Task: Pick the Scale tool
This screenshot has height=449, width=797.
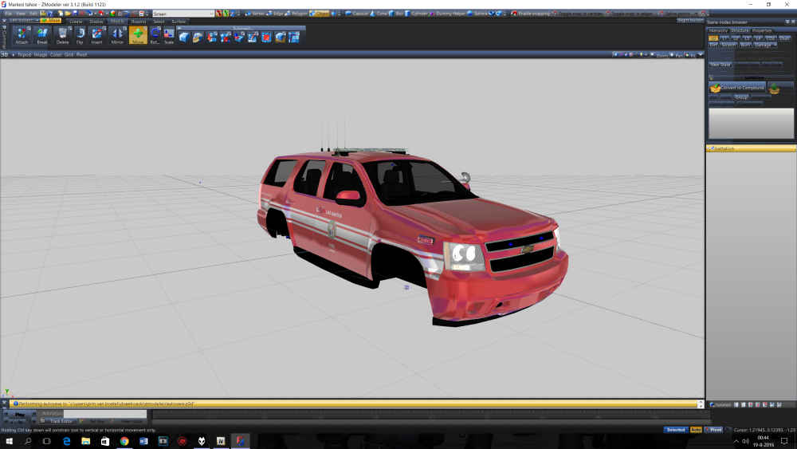Action: point(169,34)
